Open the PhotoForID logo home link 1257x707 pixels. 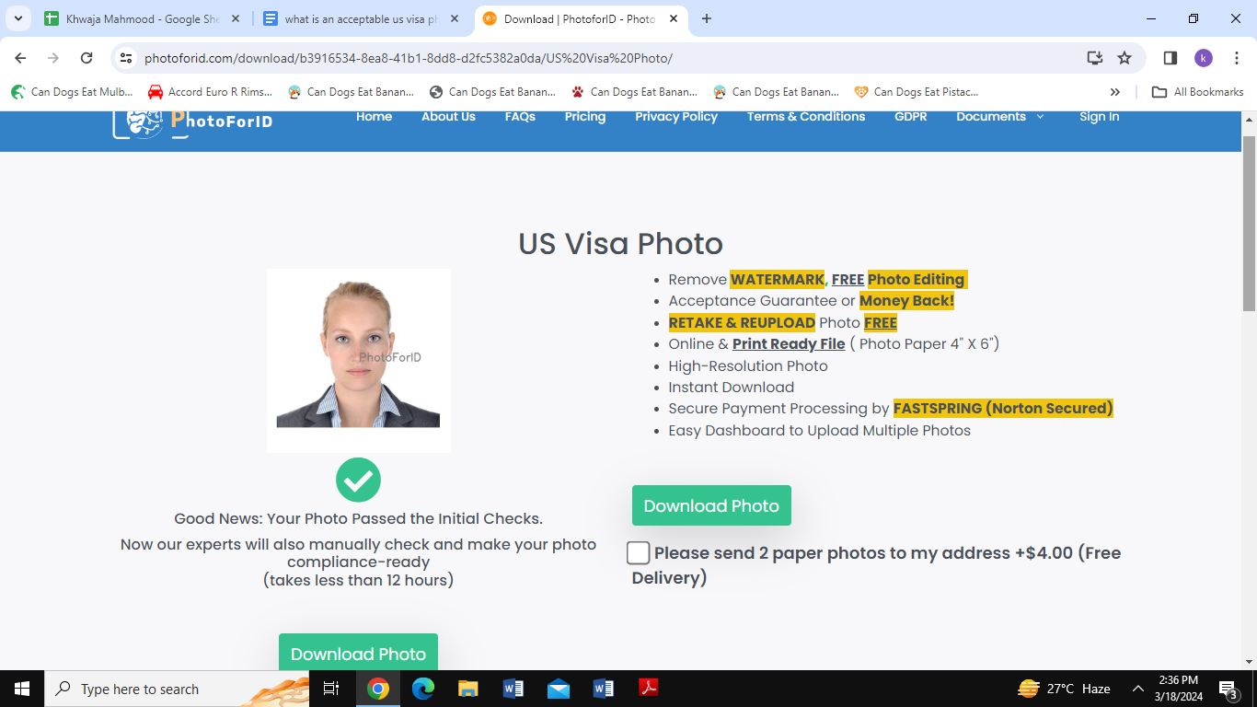[193, 121]
